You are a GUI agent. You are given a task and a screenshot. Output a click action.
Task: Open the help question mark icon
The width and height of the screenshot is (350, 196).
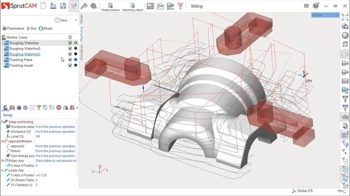[316, 5]
